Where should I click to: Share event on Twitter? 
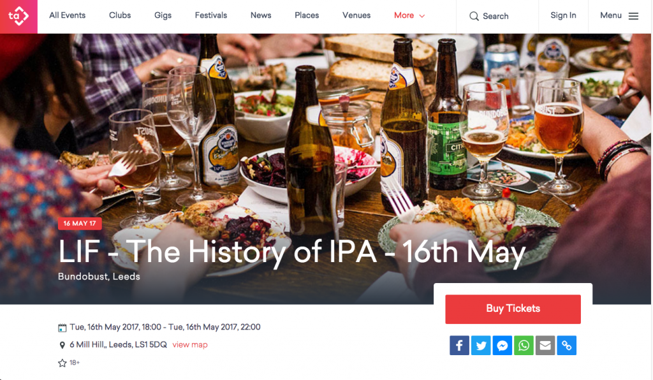pyautogui.click(x=481, y=346)
